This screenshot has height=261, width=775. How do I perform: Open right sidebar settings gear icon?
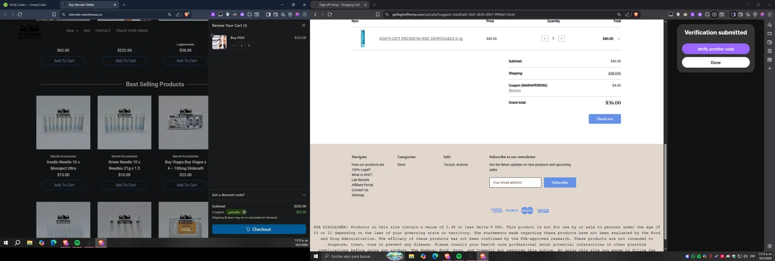[769, 246]
